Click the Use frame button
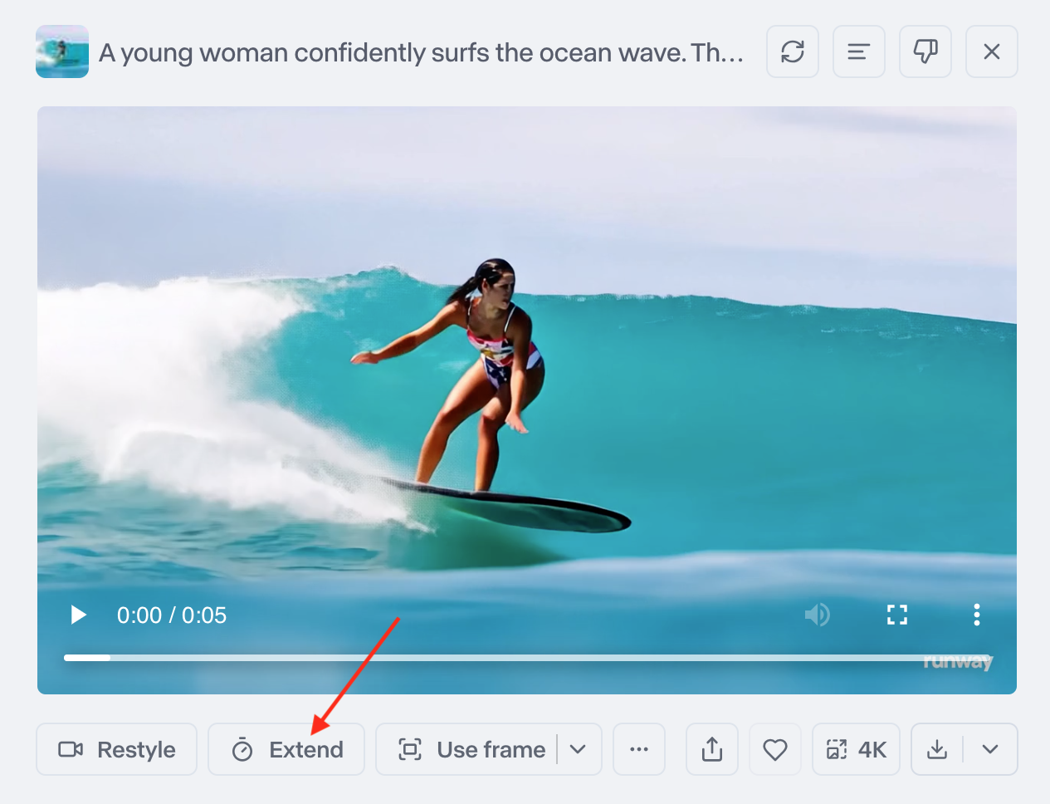The width and height of the screenshot is (1050, 804). (x=471, y=749)
